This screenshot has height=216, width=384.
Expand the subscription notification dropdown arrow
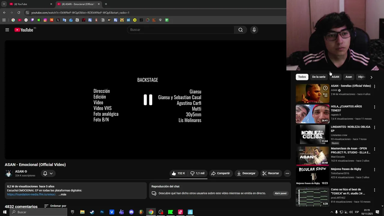[51, 173]
